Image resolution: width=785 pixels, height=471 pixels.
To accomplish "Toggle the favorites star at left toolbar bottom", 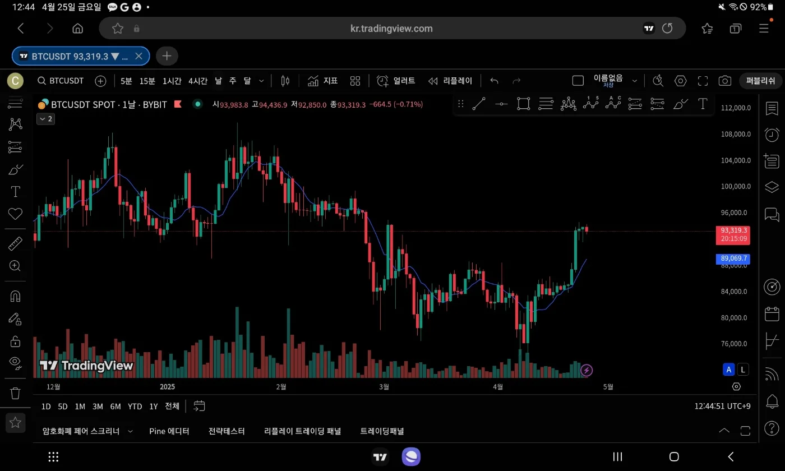I will click(15, 423).
